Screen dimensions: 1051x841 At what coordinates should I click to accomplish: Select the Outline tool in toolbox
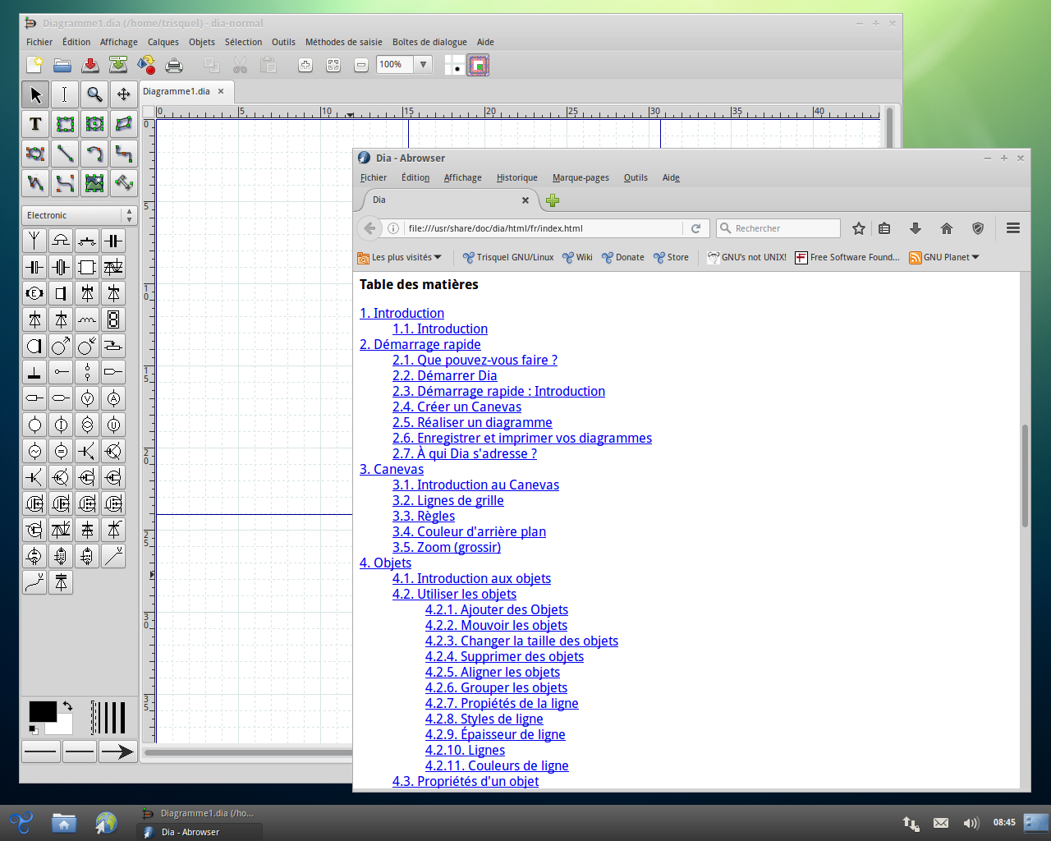coord(124,183)
